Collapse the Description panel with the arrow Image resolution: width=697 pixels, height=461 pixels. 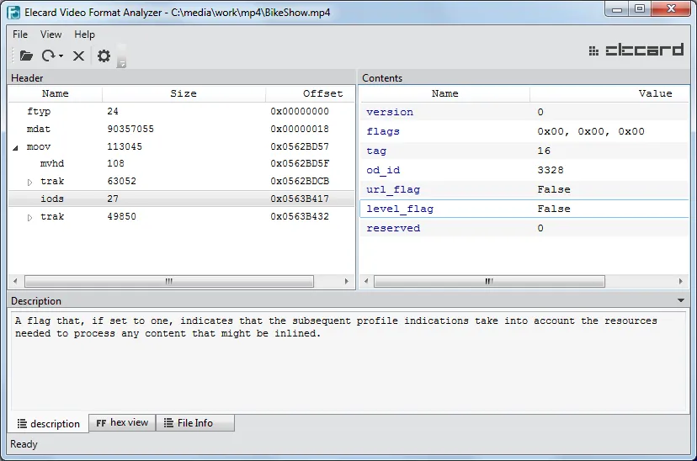point(680,300)
